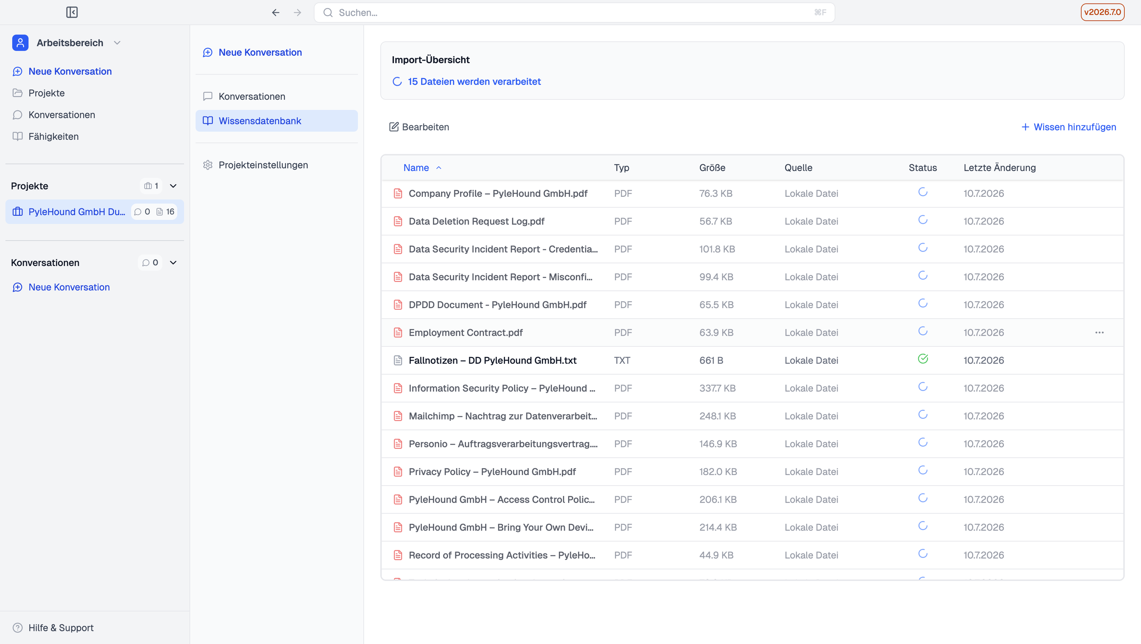This screenshot has width=1141, height=644.
Task: Open the Arbeitsbereich dropdown chevron
Action: pyautogui.click(x=117, y=43)
